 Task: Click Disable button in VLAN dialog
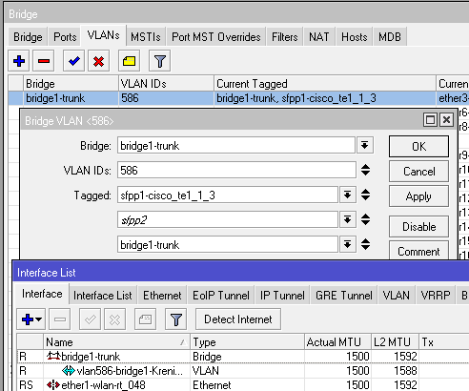[418, 227]
